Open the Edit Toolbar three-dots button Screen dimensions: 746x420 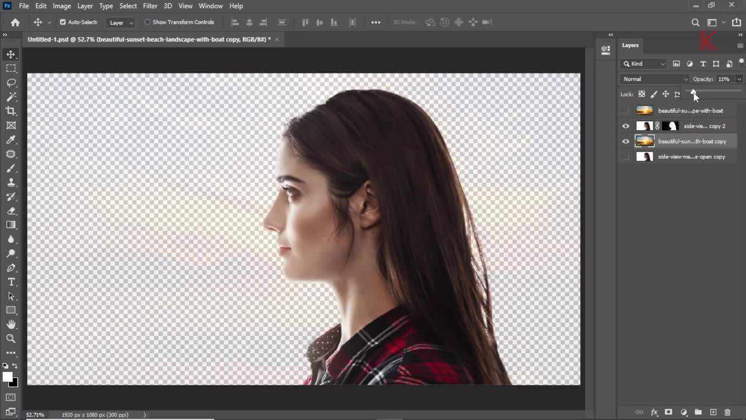tap(11, 353)
